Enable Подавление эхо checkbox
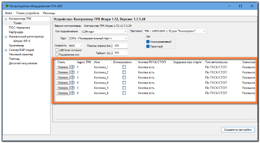The width and height of the screenshot is (260, 143). click(57, 54)
